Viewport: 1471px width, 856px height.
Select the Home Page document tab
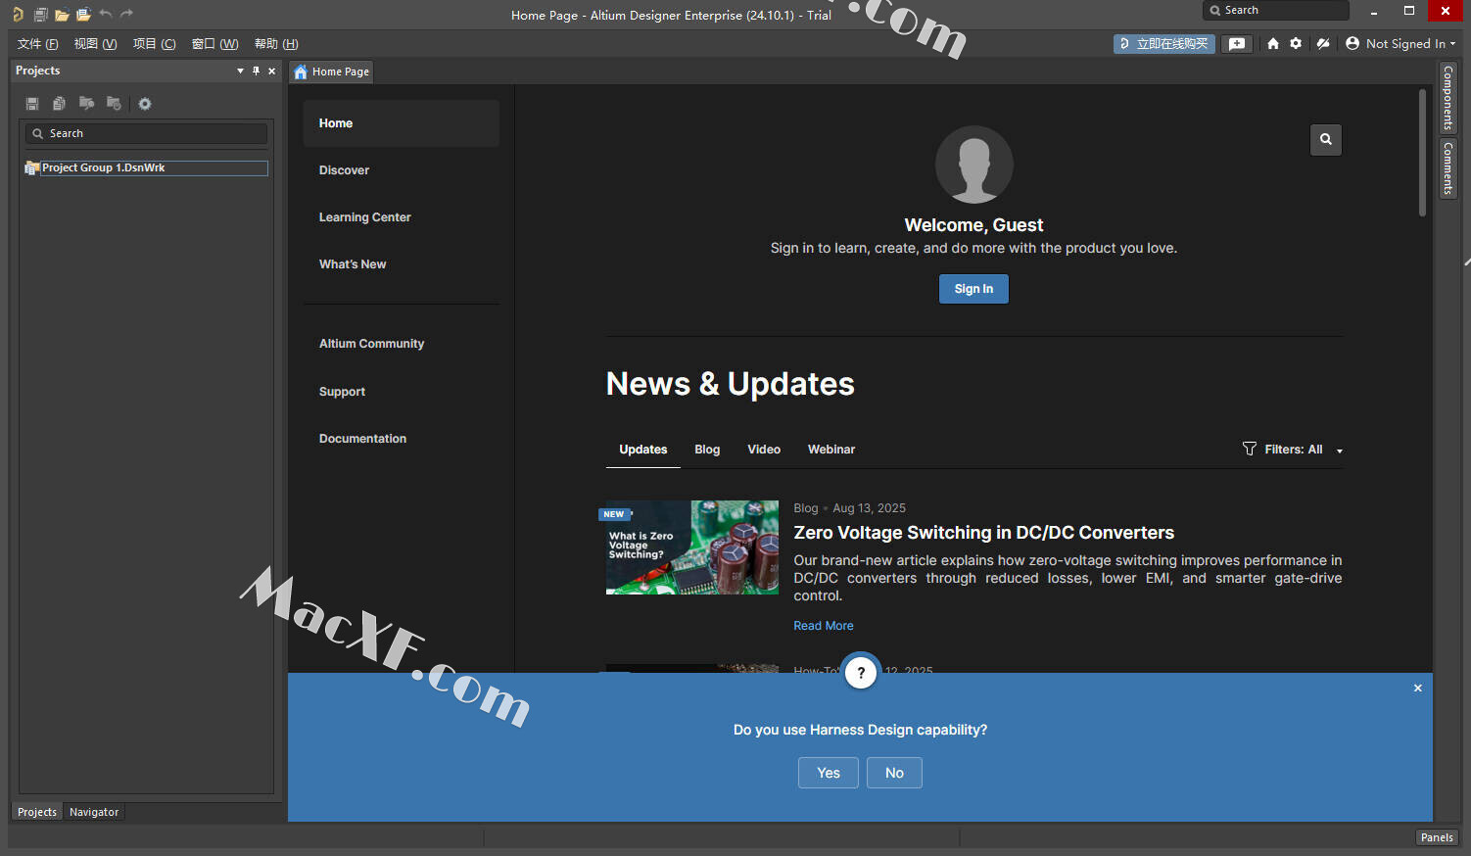click(332, 71)
